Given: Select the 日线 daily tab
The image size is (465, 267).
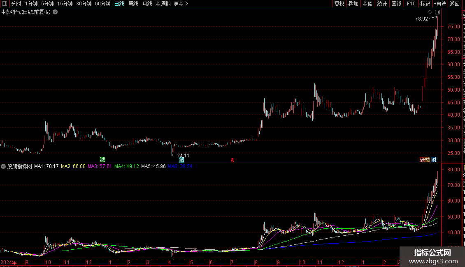Looking at the screenshot, I should point(119,4).
